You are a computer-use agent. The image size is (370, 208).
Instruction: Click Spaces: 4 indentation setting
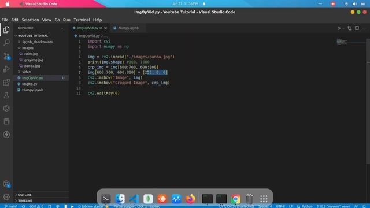pos(265,206)
